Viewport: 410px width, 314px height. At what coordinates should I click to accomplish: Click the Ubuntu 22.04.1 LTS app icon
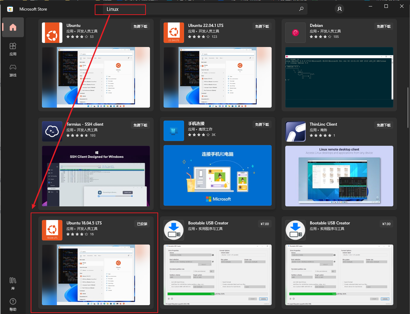point(174,33)
